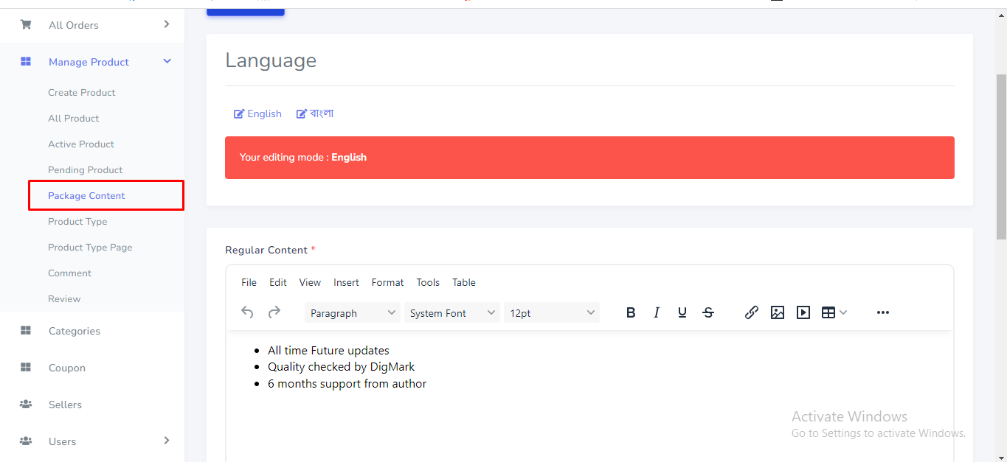Insert a link using the chain icon
This screenshot has height=462, width=1007.
point(751,312)
